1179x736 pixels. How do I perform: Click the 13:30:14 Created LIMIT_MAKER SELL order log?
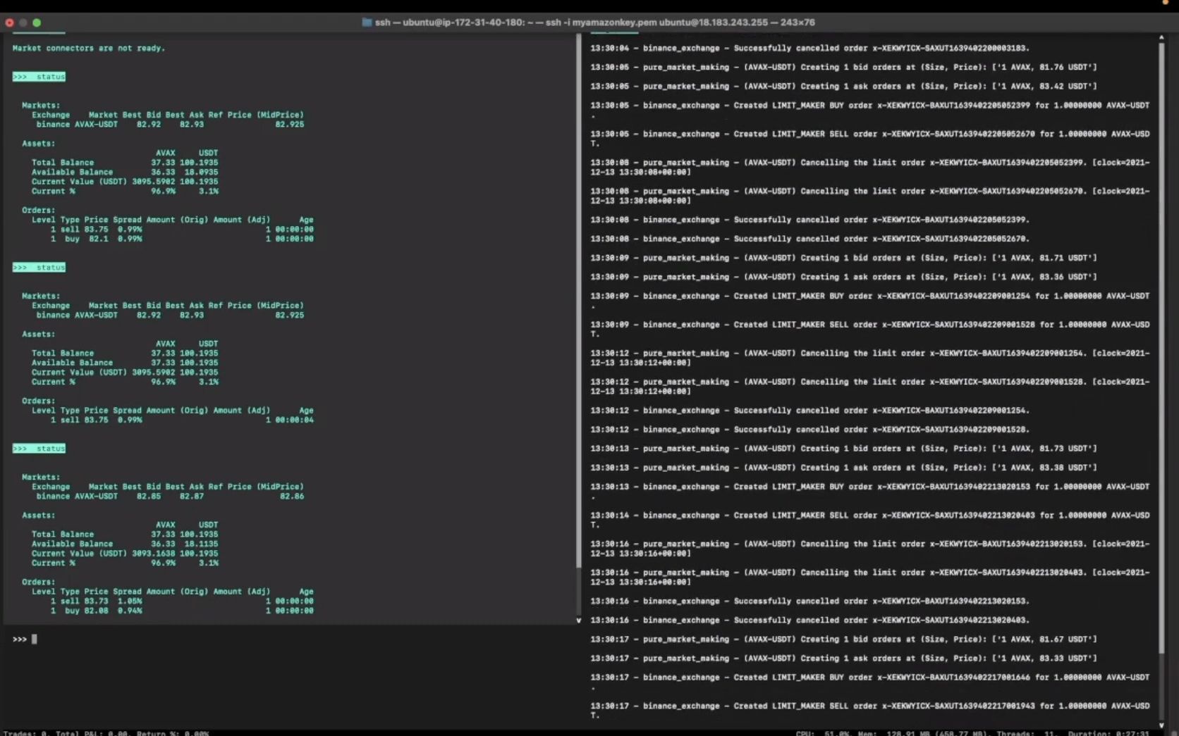pos(869,520)
